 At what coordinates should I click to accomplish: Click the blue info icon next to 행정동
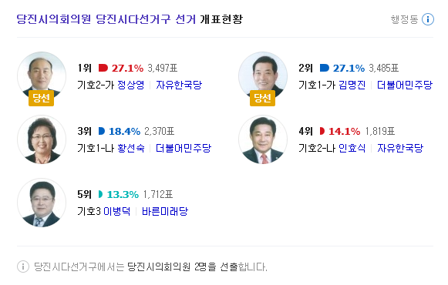pos(428,19)
